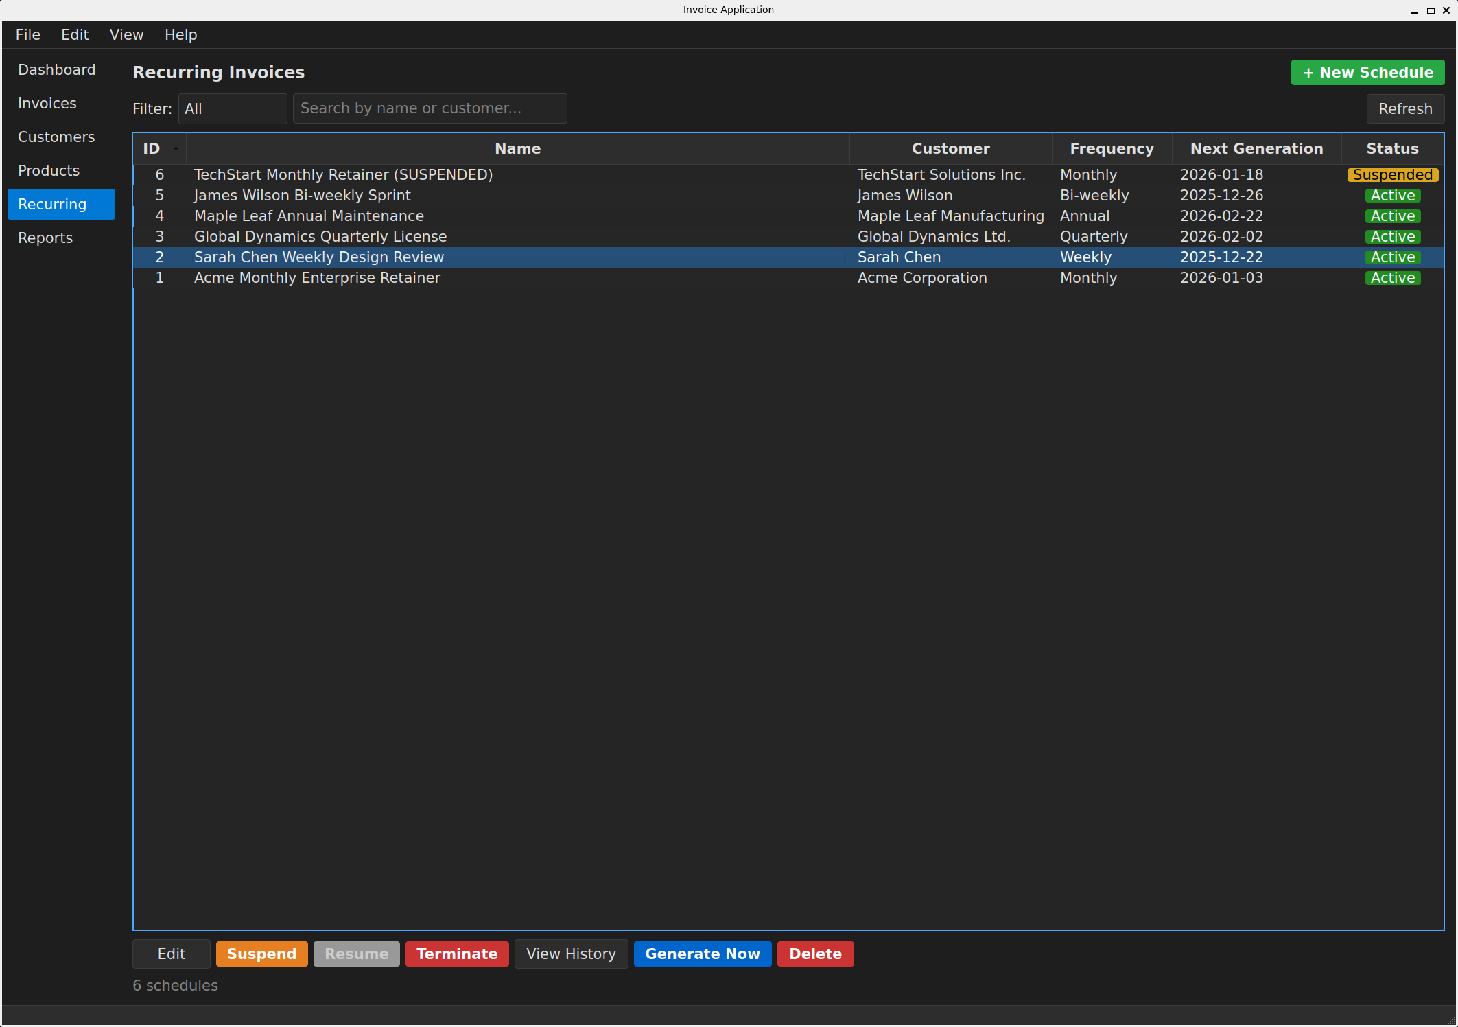1458x1027 pixels.
Task: View History for the selected schedule
Action: click(x=571, y=954)
